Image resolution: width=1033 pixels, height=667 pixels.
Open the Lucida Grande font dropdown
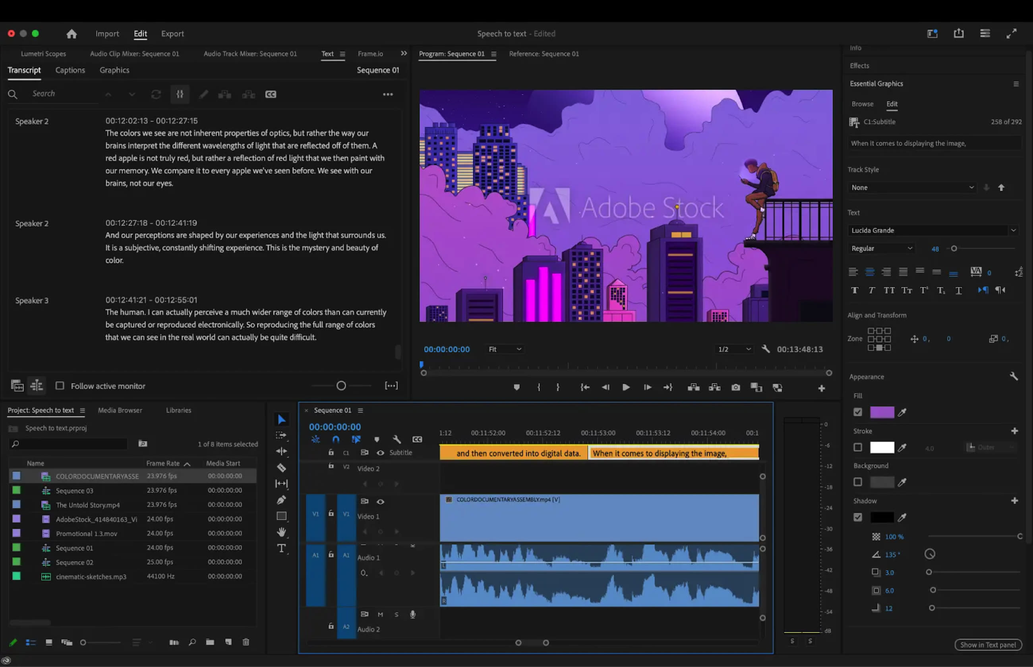pos(932,230)
